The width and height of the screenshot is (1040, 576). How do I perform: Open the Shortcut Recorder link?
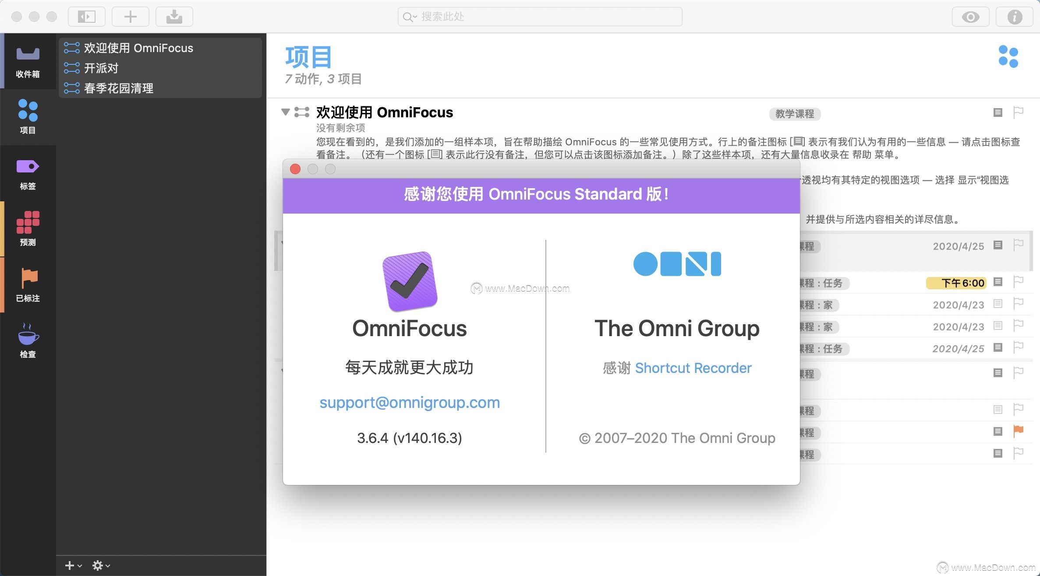[x=693, y=368]
